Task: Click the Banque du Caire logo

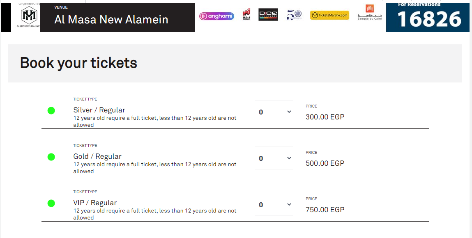Action: (369, 13)
